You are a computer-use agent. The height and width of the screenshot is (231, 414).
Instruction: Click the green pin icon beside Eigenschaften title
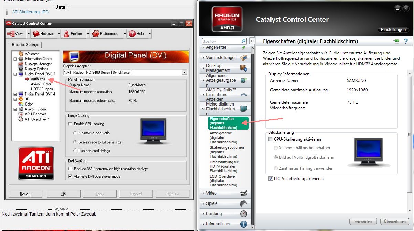pyautogui.click(x=396, y=41)
